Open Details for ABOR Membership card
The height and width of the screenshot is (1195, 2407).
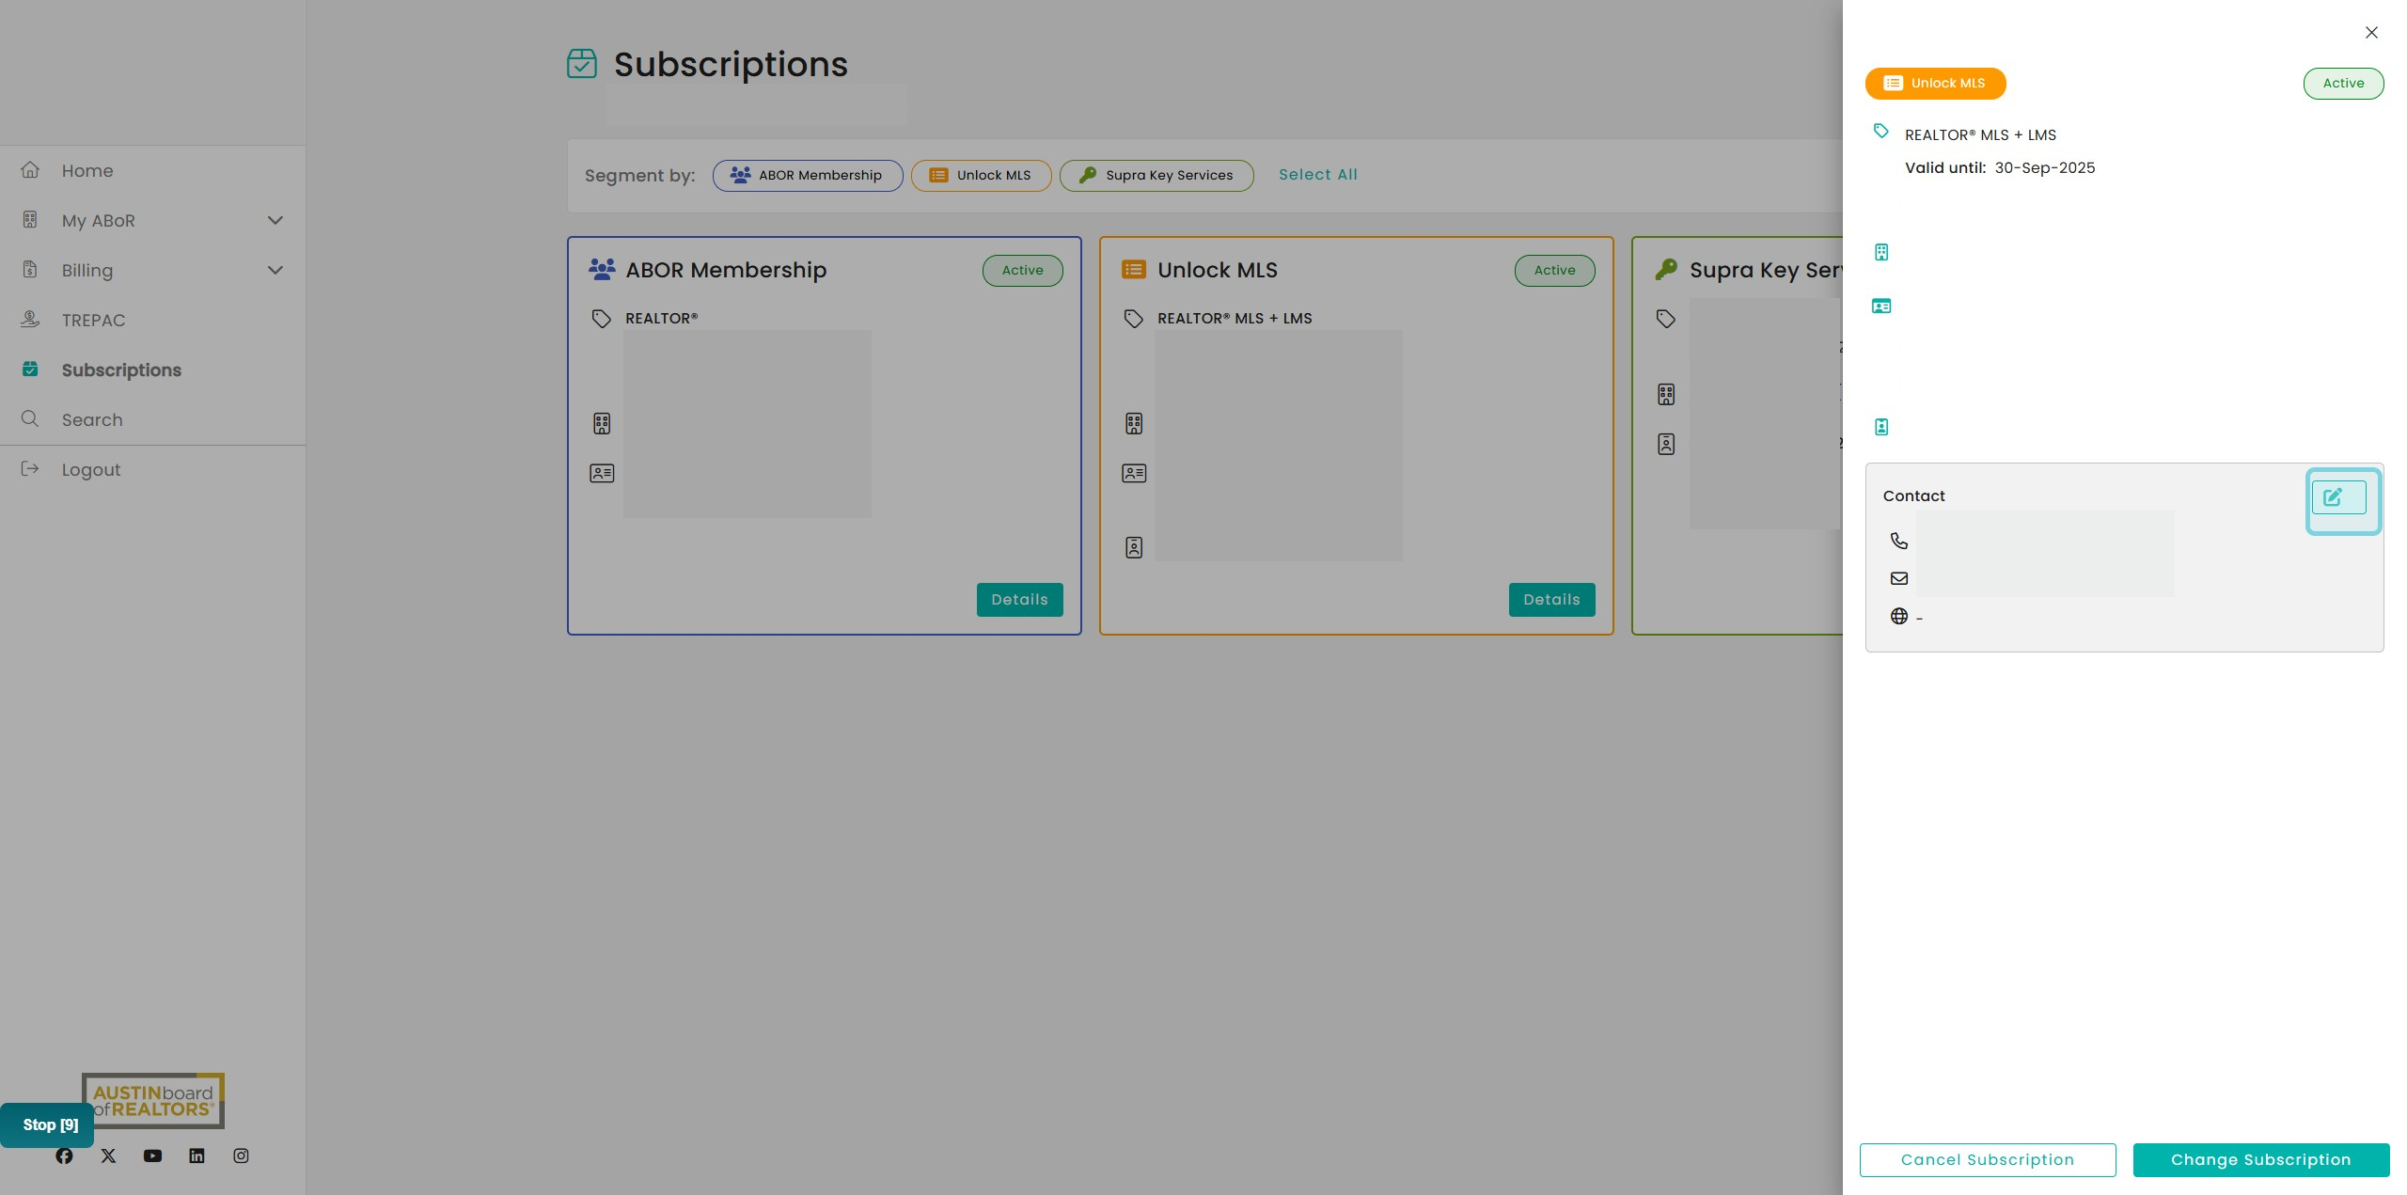click(x=1019, y=600)
